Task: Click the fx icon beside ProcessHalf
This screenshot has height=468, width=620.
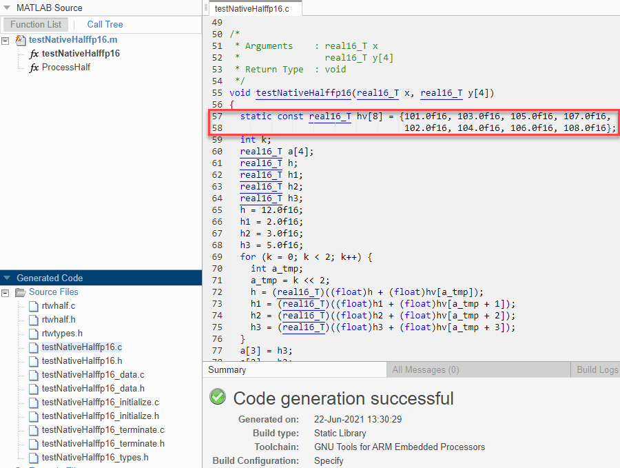Action: (x=34, y=67)
